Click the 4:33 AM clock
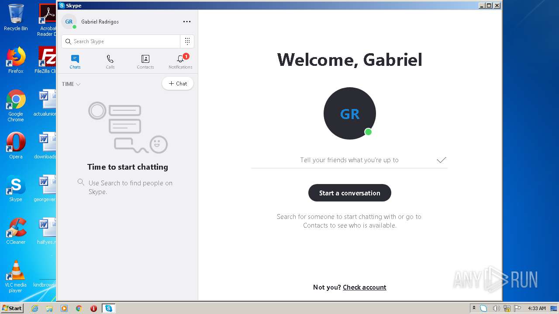The image size is (559, 314). point(537,308)
